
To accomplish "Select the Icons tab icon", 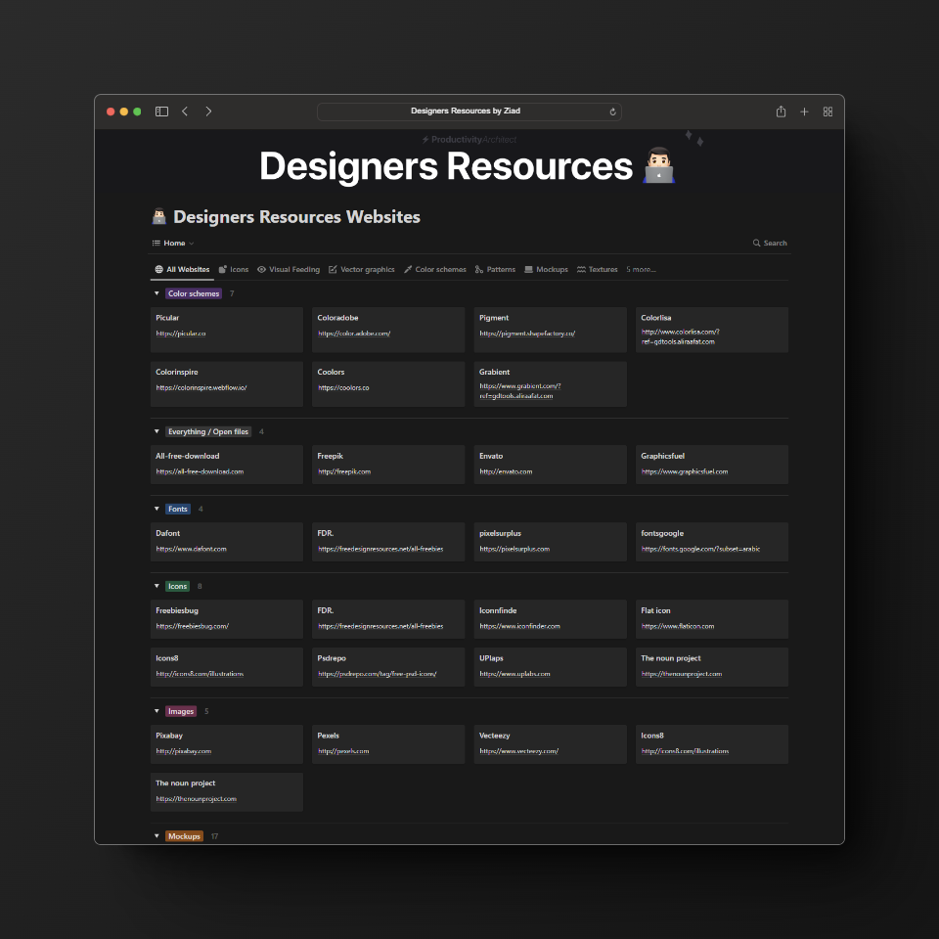I will [x=224, y=269].
